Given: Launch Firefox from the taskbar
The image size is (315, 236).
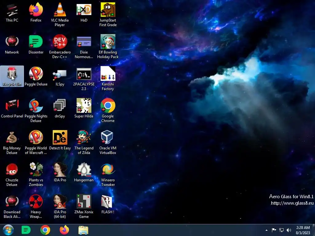Looking at the screenshot, I should (64, 230).
